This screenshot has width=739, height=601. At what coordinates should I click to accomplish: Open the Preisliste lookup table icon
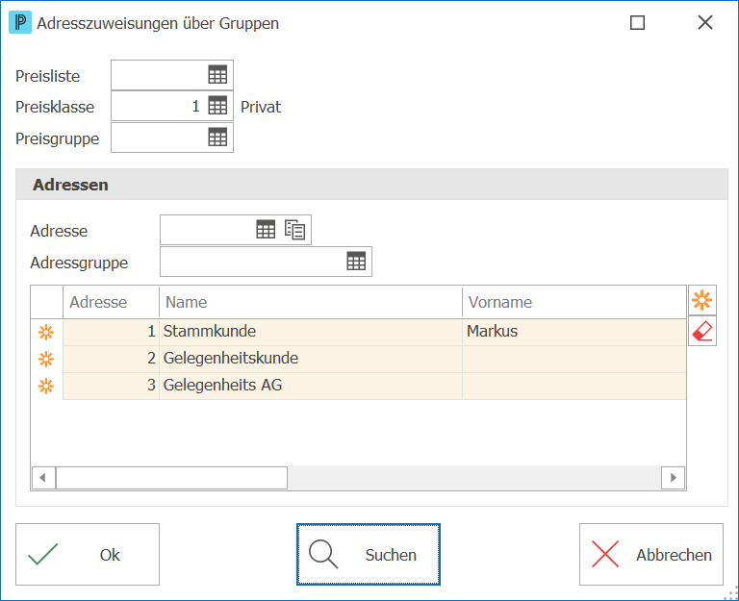(217, 75)
